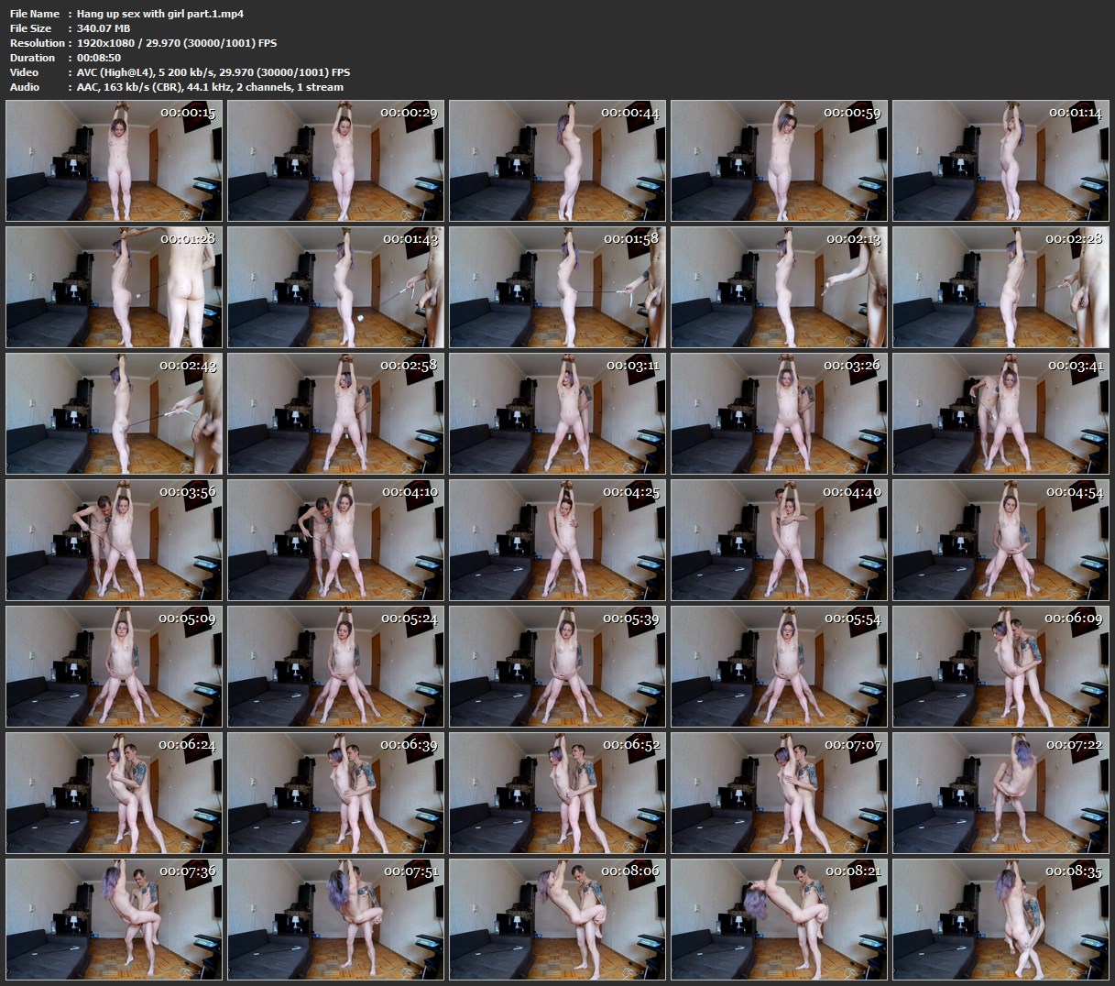Select the 00:01:14 thumbnail
The image size is (1115, 986).
(x=1000, y=160)
